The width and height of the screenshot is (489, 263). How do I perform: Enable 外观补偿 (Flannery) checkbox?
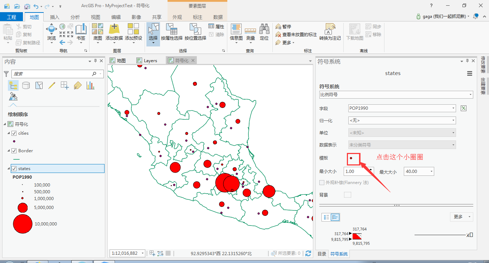(x=322, y=183)
